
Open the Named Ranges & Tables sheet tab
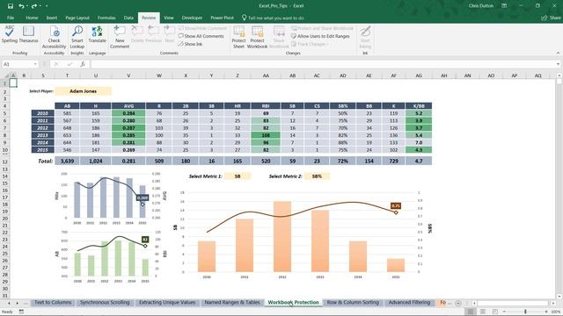coord(232,302)
